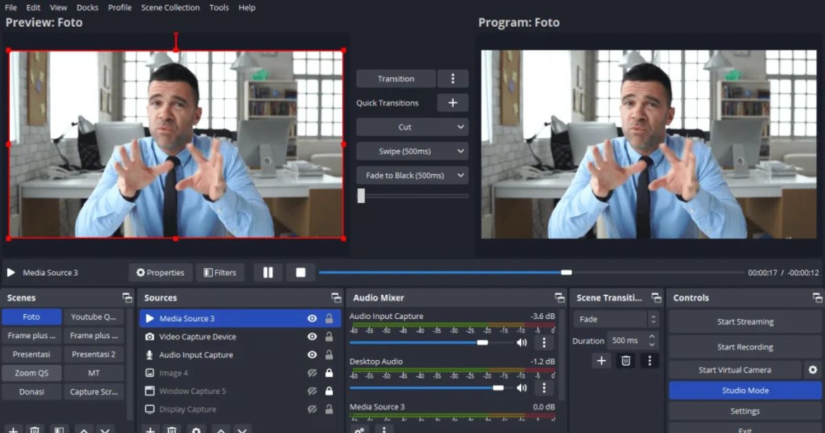Adjust the Duration 500 ms stepper arrows
Image resolution: width=825 pixels, height=433 pixels.
tap(652, 340)
